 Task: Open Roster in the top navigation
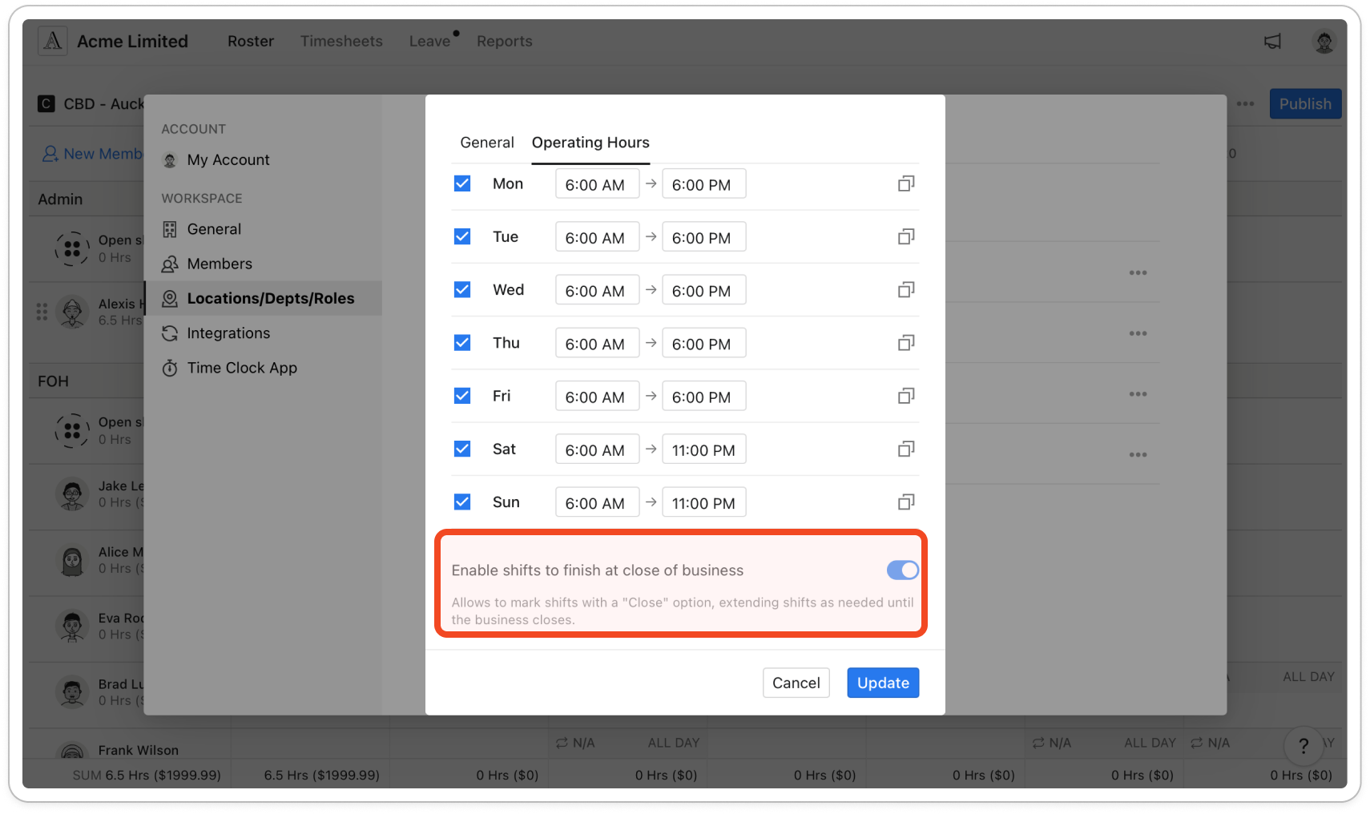click(251, 41)
